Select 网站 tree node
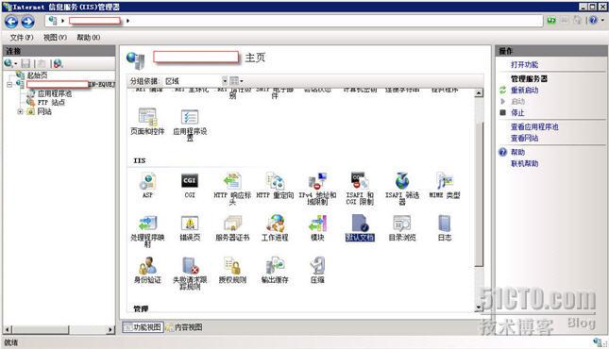609x349 pixels. tap(44, 112)
